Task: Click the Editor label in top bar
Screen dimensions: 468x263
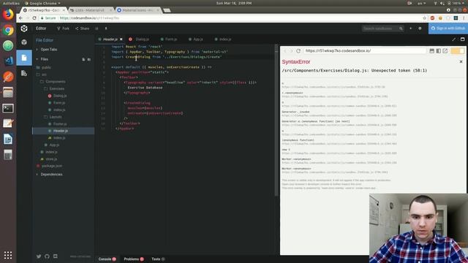Action: (x=41, y=28)
